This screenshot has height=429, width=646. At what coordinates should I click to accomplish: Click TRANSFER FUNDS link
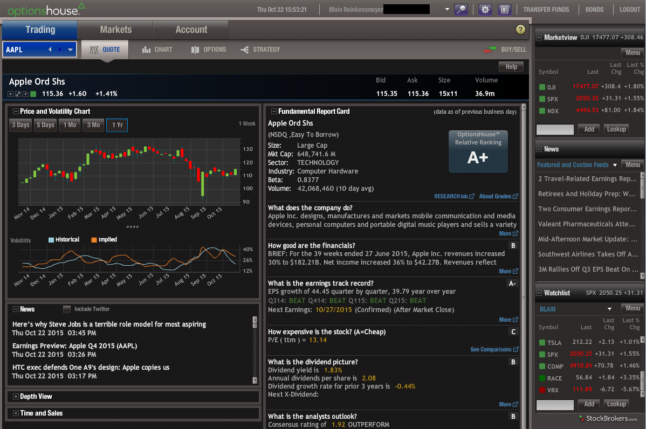click(546, 10)
